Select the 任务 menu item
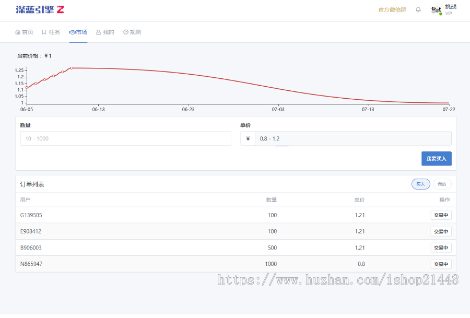 [51, 32]
